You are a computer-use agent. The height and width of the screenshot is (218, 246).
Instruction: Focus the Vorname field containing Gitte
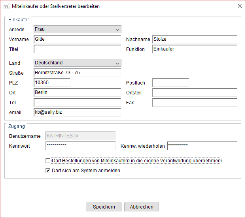[77, 39]
